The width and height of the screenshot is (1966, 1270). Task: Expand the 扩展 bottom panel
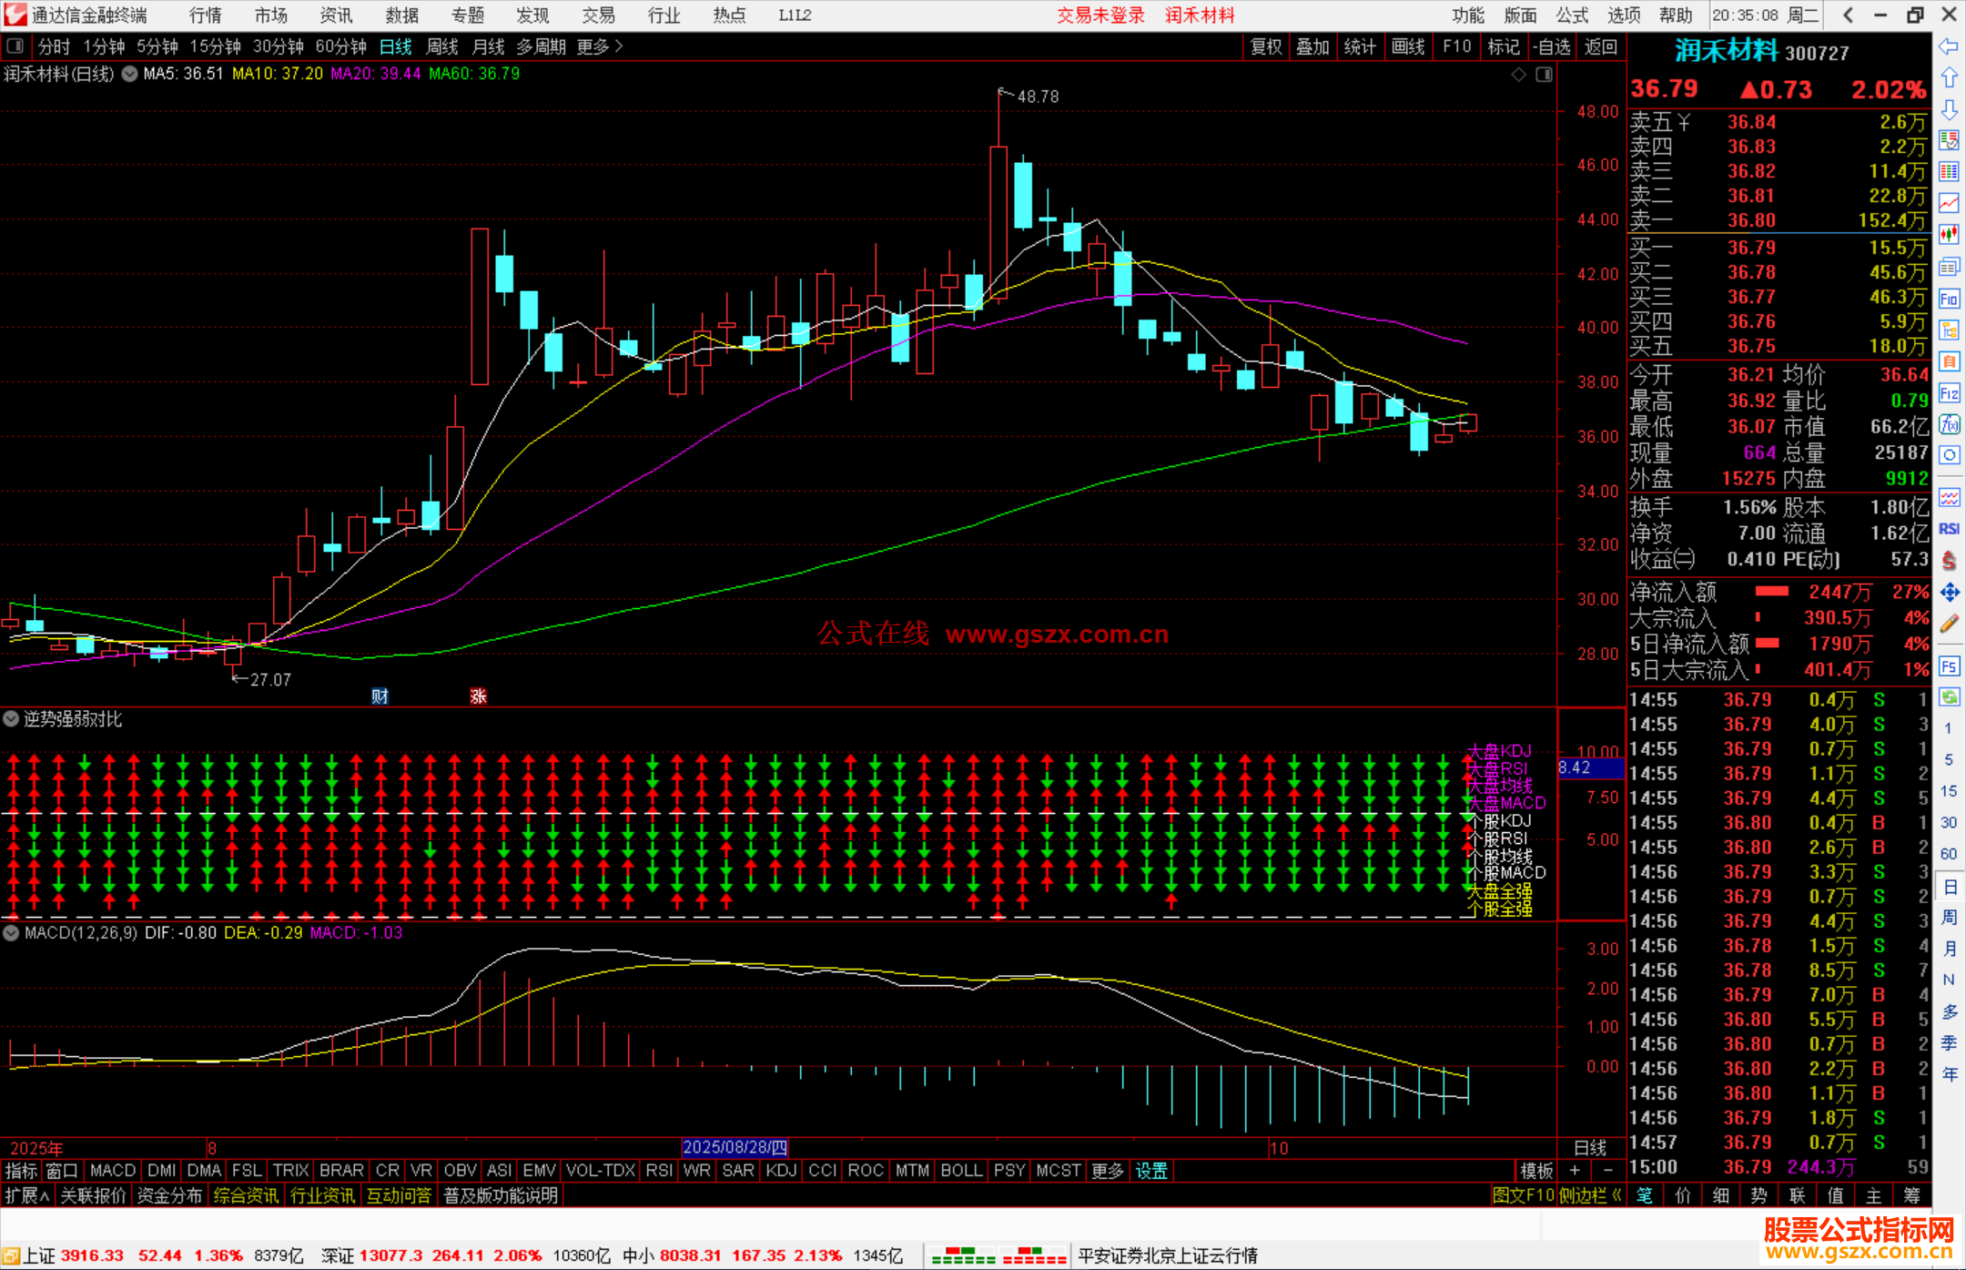tap(26, 1195)
